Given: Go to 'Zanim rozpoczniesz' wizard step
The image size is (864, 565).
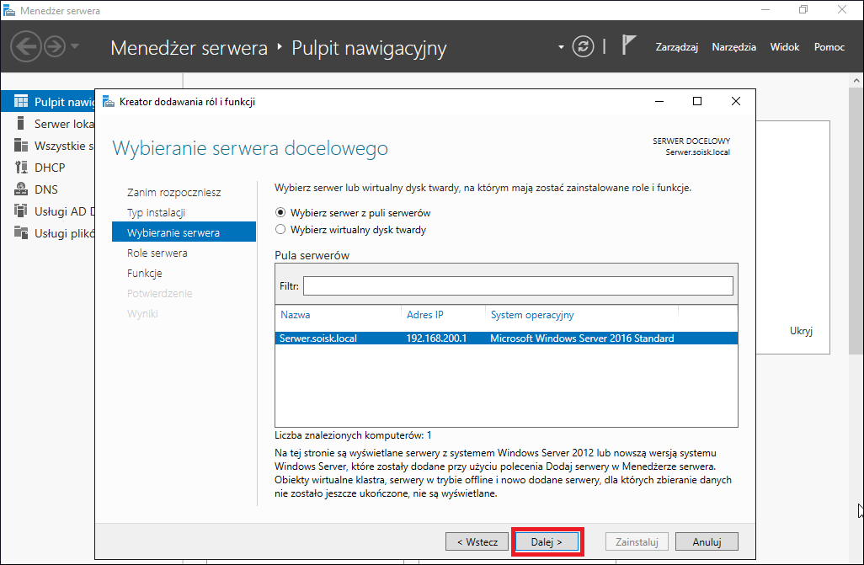Looking at the screenshot, I should (173, 192).
